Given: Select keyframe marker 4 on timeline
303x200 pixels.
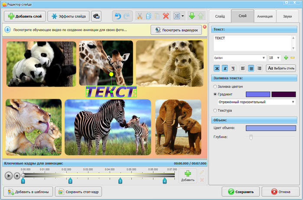Looking at the screenshot, I should tap(165, 181).
